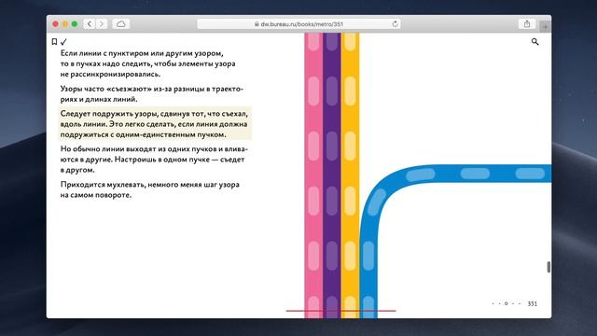Click the blue checkmark icon
Screen dimensions: 597x336
[x=63, y=41]
